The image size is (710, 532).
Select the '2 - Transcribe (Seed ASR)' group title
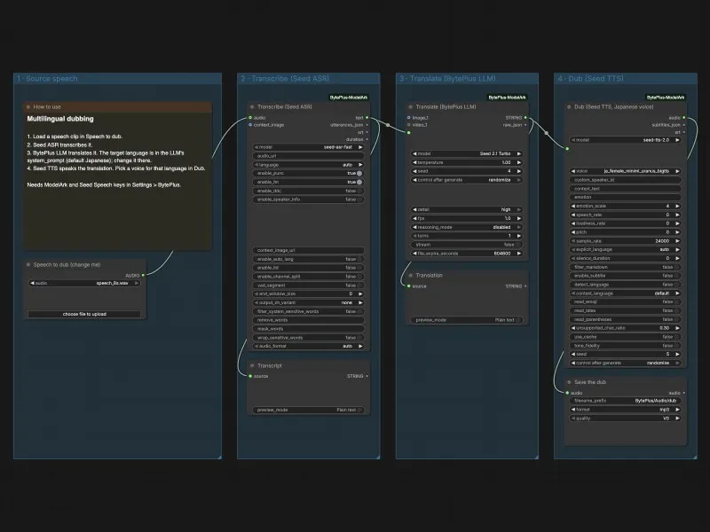[x=285, y=79]
